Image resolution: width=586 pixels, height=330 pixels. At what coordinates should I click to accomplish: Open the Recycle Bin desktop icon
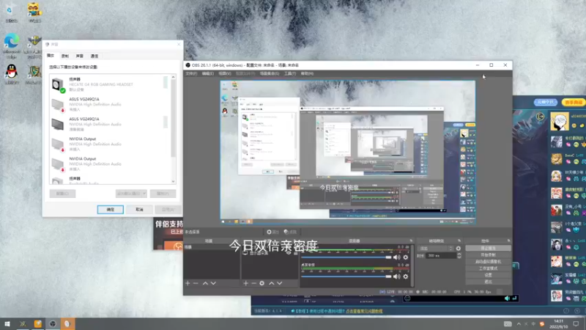tap(12, 12)
